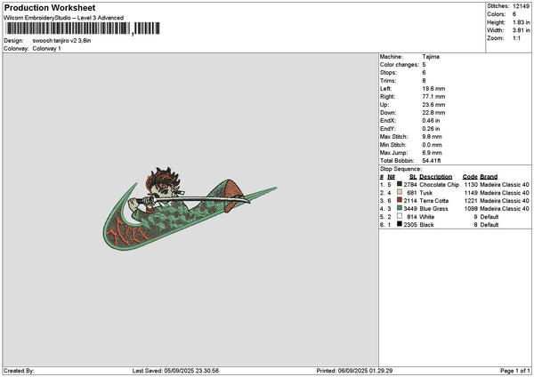The width and height of the screenshot is (534, 377).
Task: Click the Page 1 of 1 label
Action: point(515,371)
